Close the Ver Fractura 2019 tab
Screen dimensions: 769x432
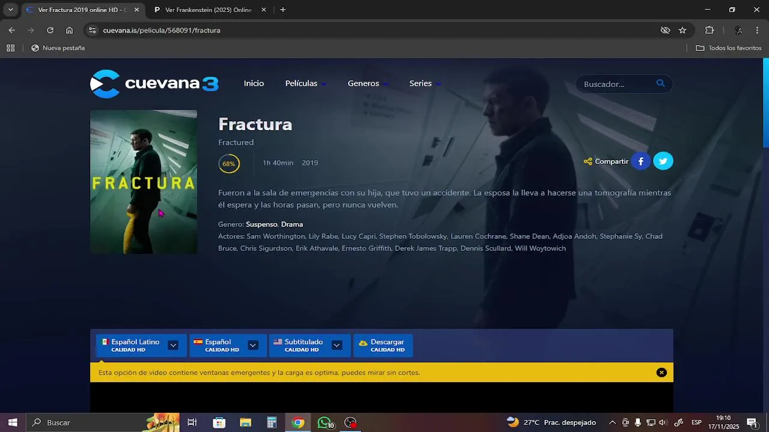tap(136, 10)
